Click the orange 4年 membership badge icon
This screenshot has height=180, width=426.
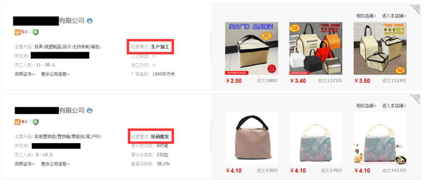(x=17, y=122)
